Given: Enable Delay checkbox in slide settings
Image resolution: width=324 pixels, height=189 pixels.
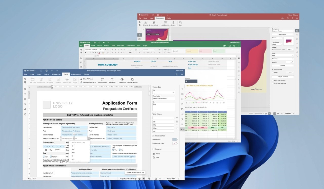Looking at the screenshot, I should 273,72.
